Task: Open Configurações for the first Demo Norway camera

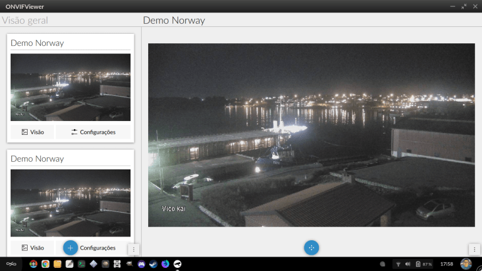Action: tap(93, 132)
